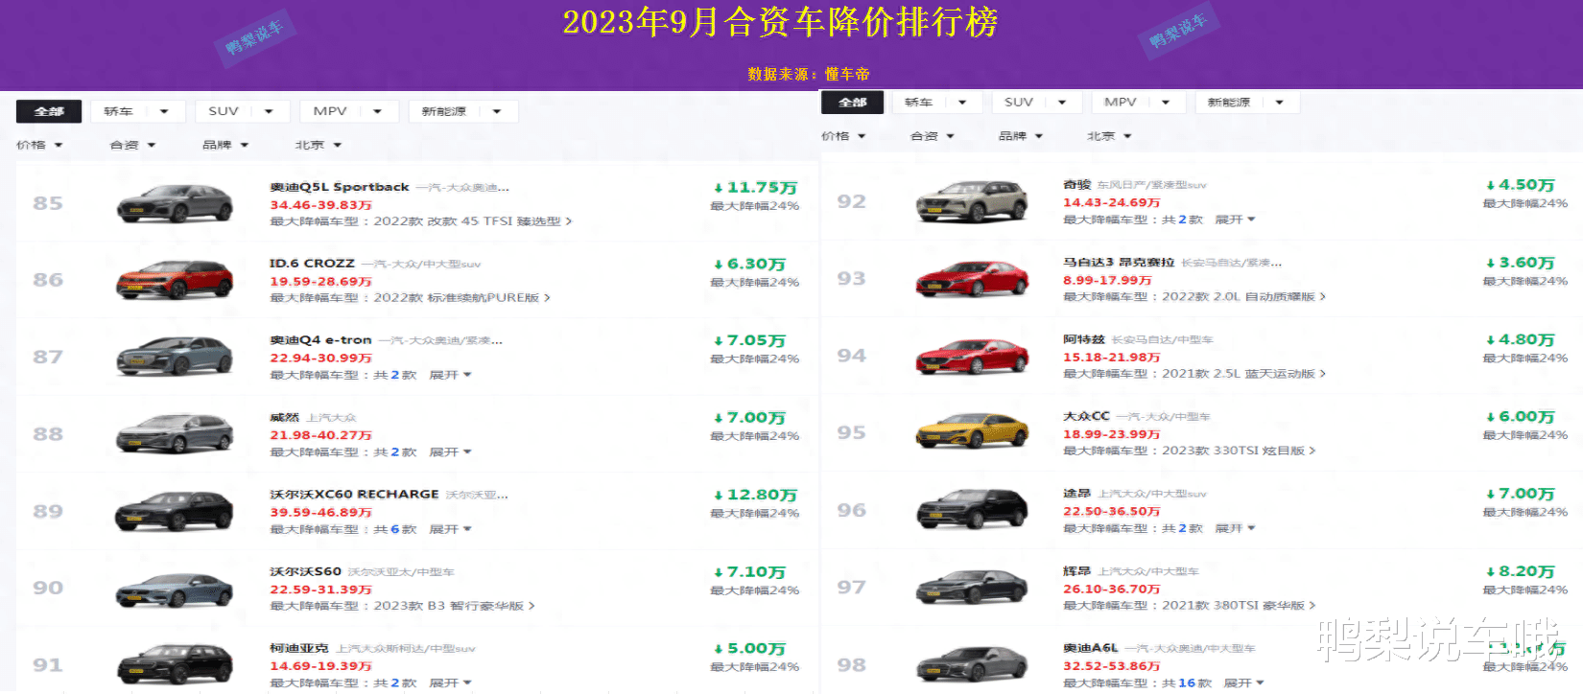Open 2022款 2.0L 自动质耀版 link
The image size is (1583, 694).
pyautogui.click(x=1243, y=297)
